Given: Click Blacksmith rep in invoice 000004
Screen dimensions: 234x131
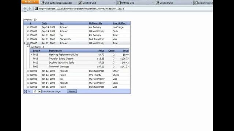Looking at the screenshot, I should pos(65,39).
